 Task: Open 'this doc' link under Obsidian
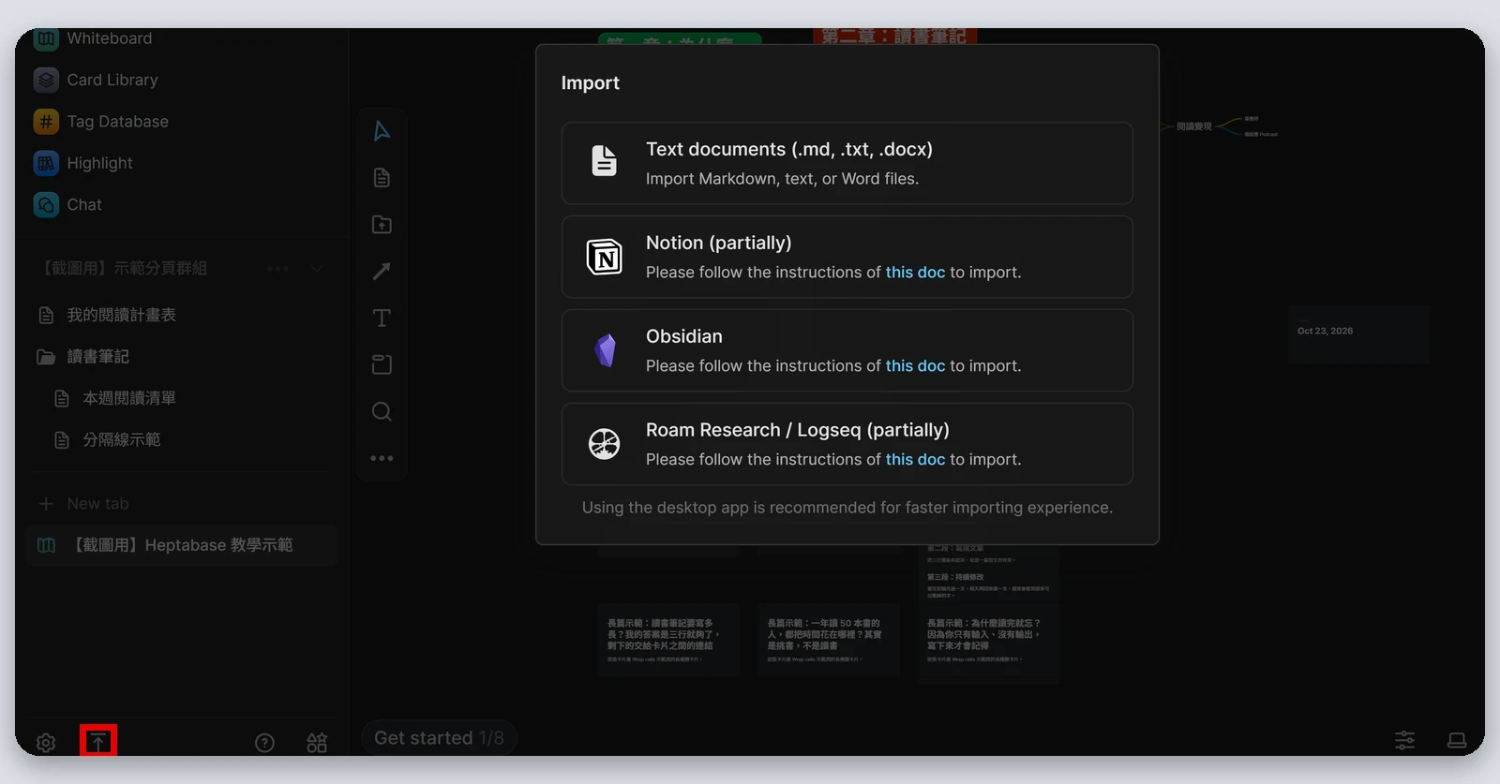point(915,366)
